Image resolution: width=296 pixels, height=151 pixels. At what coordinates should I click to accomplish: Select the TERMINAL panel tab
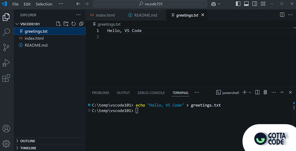point(181,93)
